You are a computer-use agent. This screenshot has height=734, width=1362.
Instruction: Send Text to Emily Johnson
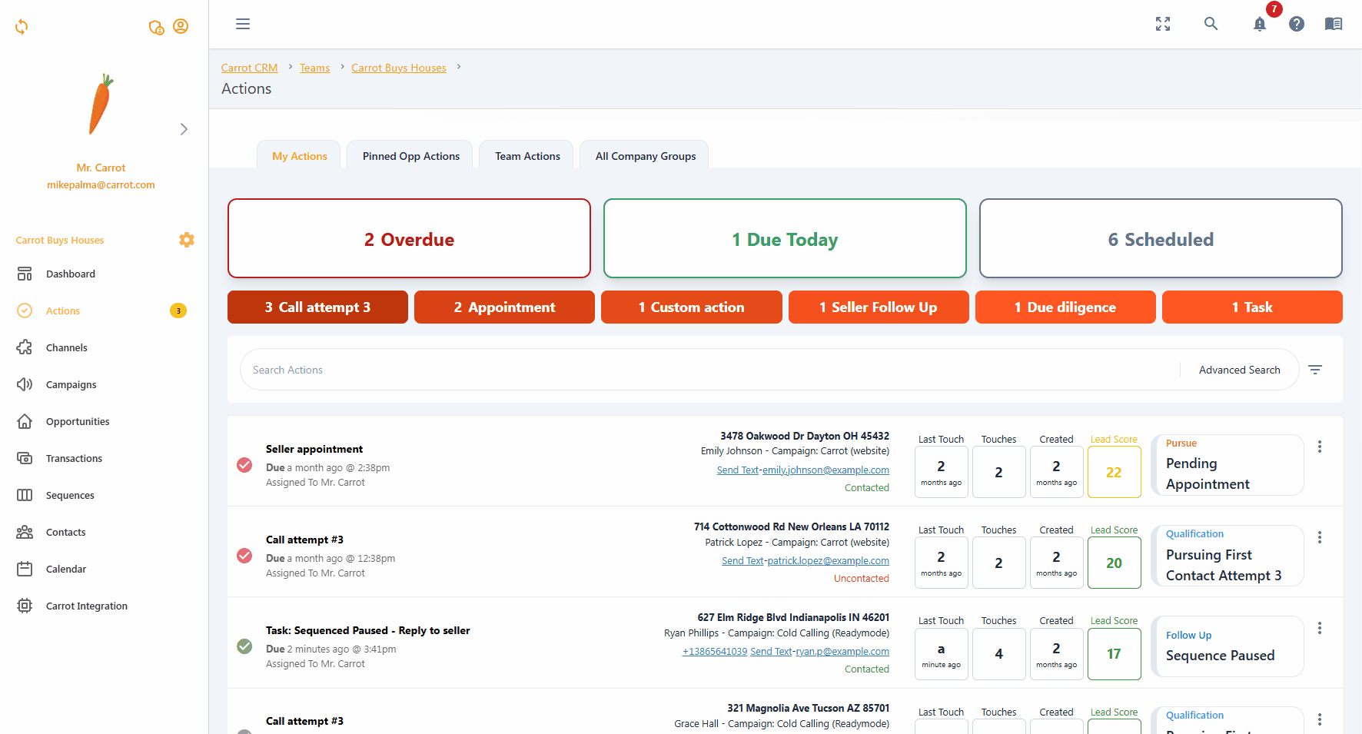click(738, 470)
